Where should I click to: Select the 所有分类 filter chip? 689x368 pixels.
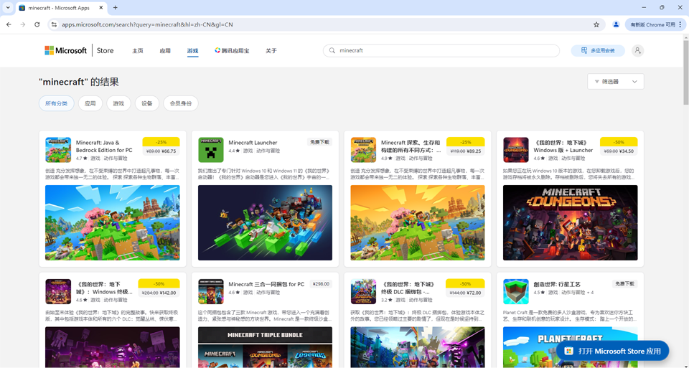click(x=56, y=103)
